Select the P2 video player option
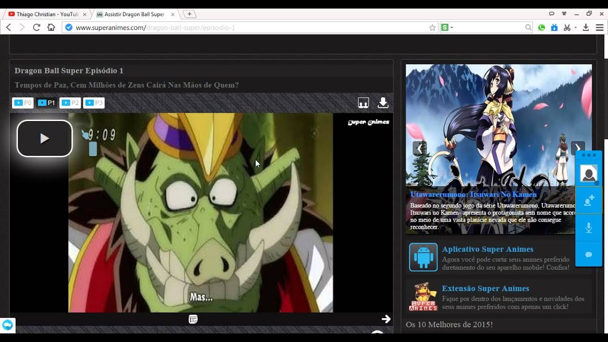The image size is (608, 342). [70, 103]
